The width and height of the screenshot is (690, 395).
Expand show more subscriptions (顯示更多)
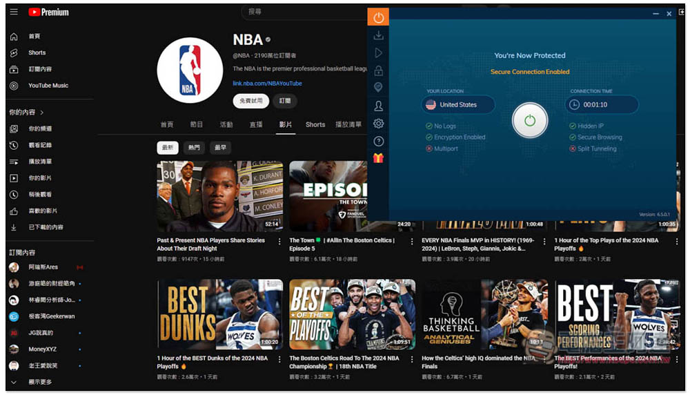pos(31,382)
